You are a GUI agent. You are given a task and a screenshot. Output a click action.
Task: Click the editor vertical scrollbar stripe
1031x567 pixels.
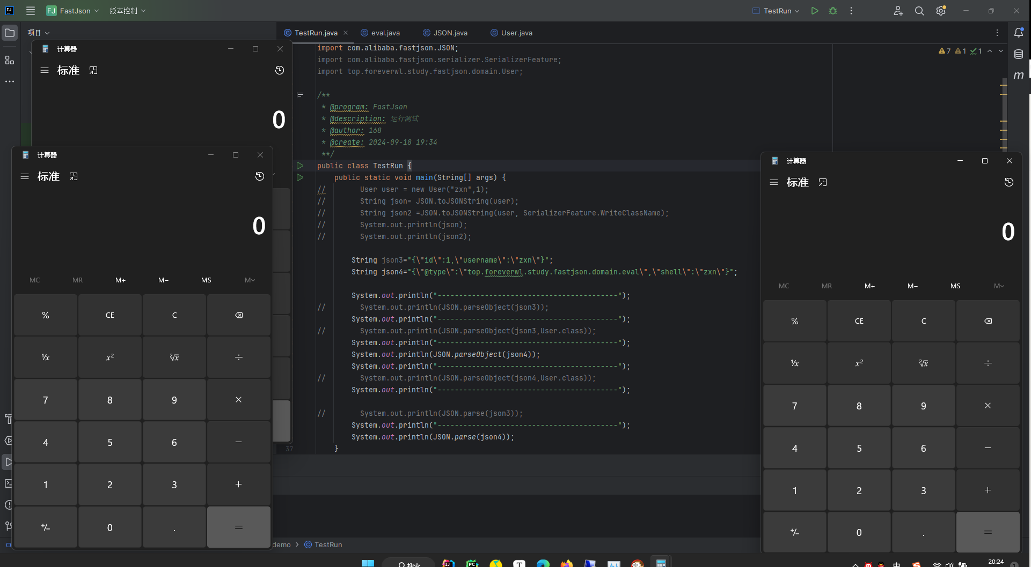(x=1004, y=115)
